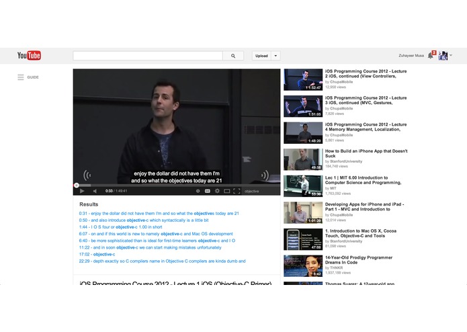This screenshot has height=332, width=467.
Task: Click the THNKR channel name
Action: [336, 268]
